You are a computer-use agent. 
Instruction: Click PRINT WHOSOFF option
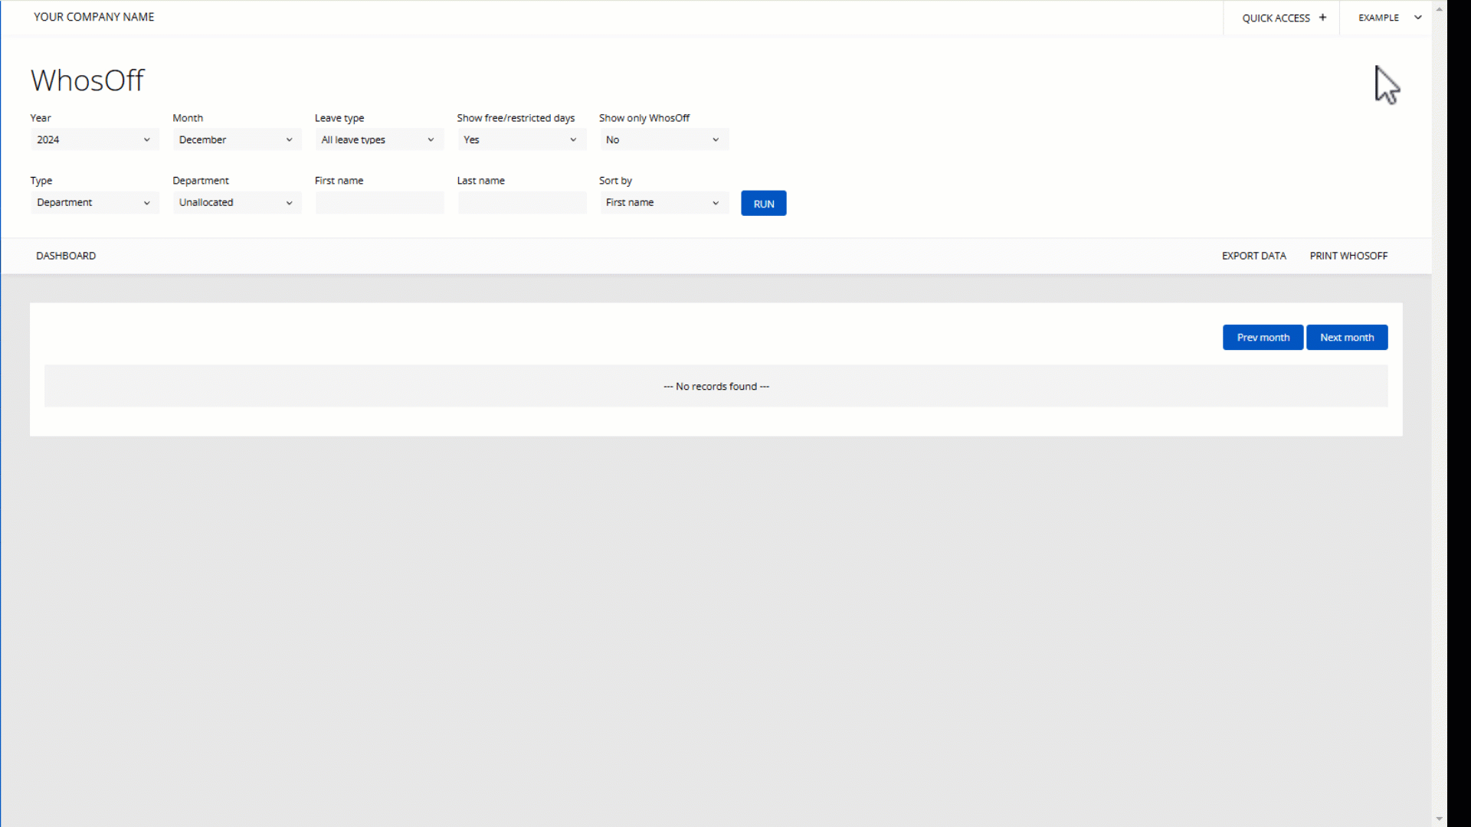point(1348,256)
